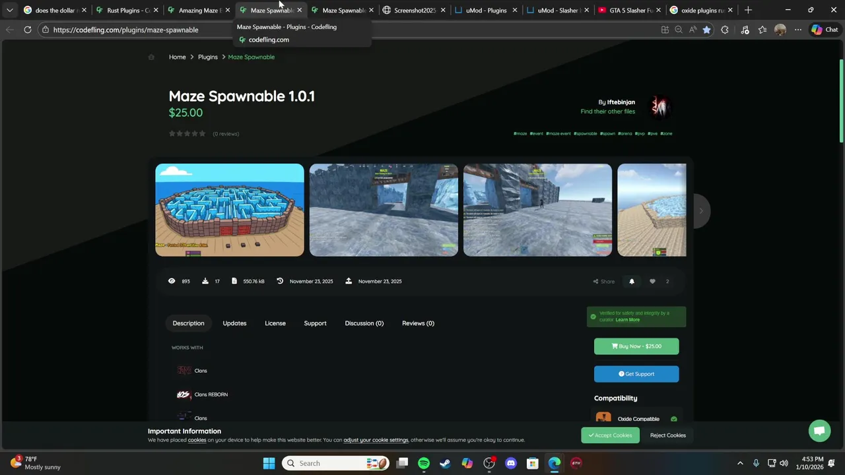Like this plugin with the heart icon
845x475 pixels.
[652, 282]
